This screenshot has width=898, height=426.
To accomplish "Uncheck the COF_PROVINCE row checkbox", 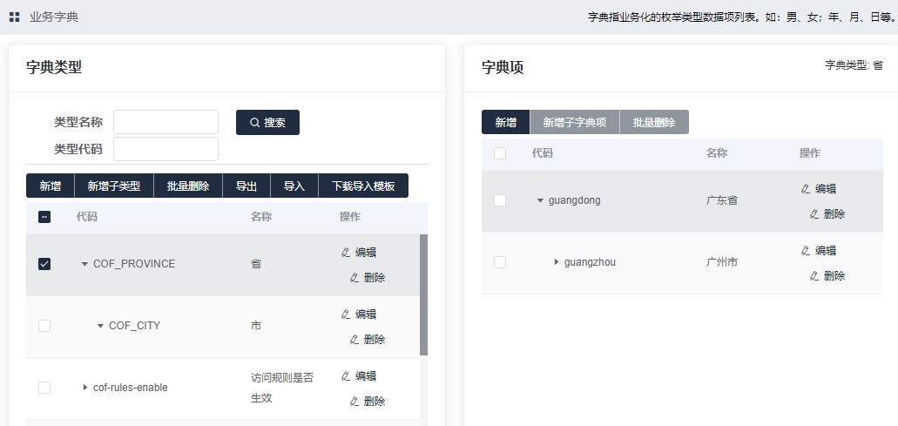I will pyautogui.click(x=44, y=264).
